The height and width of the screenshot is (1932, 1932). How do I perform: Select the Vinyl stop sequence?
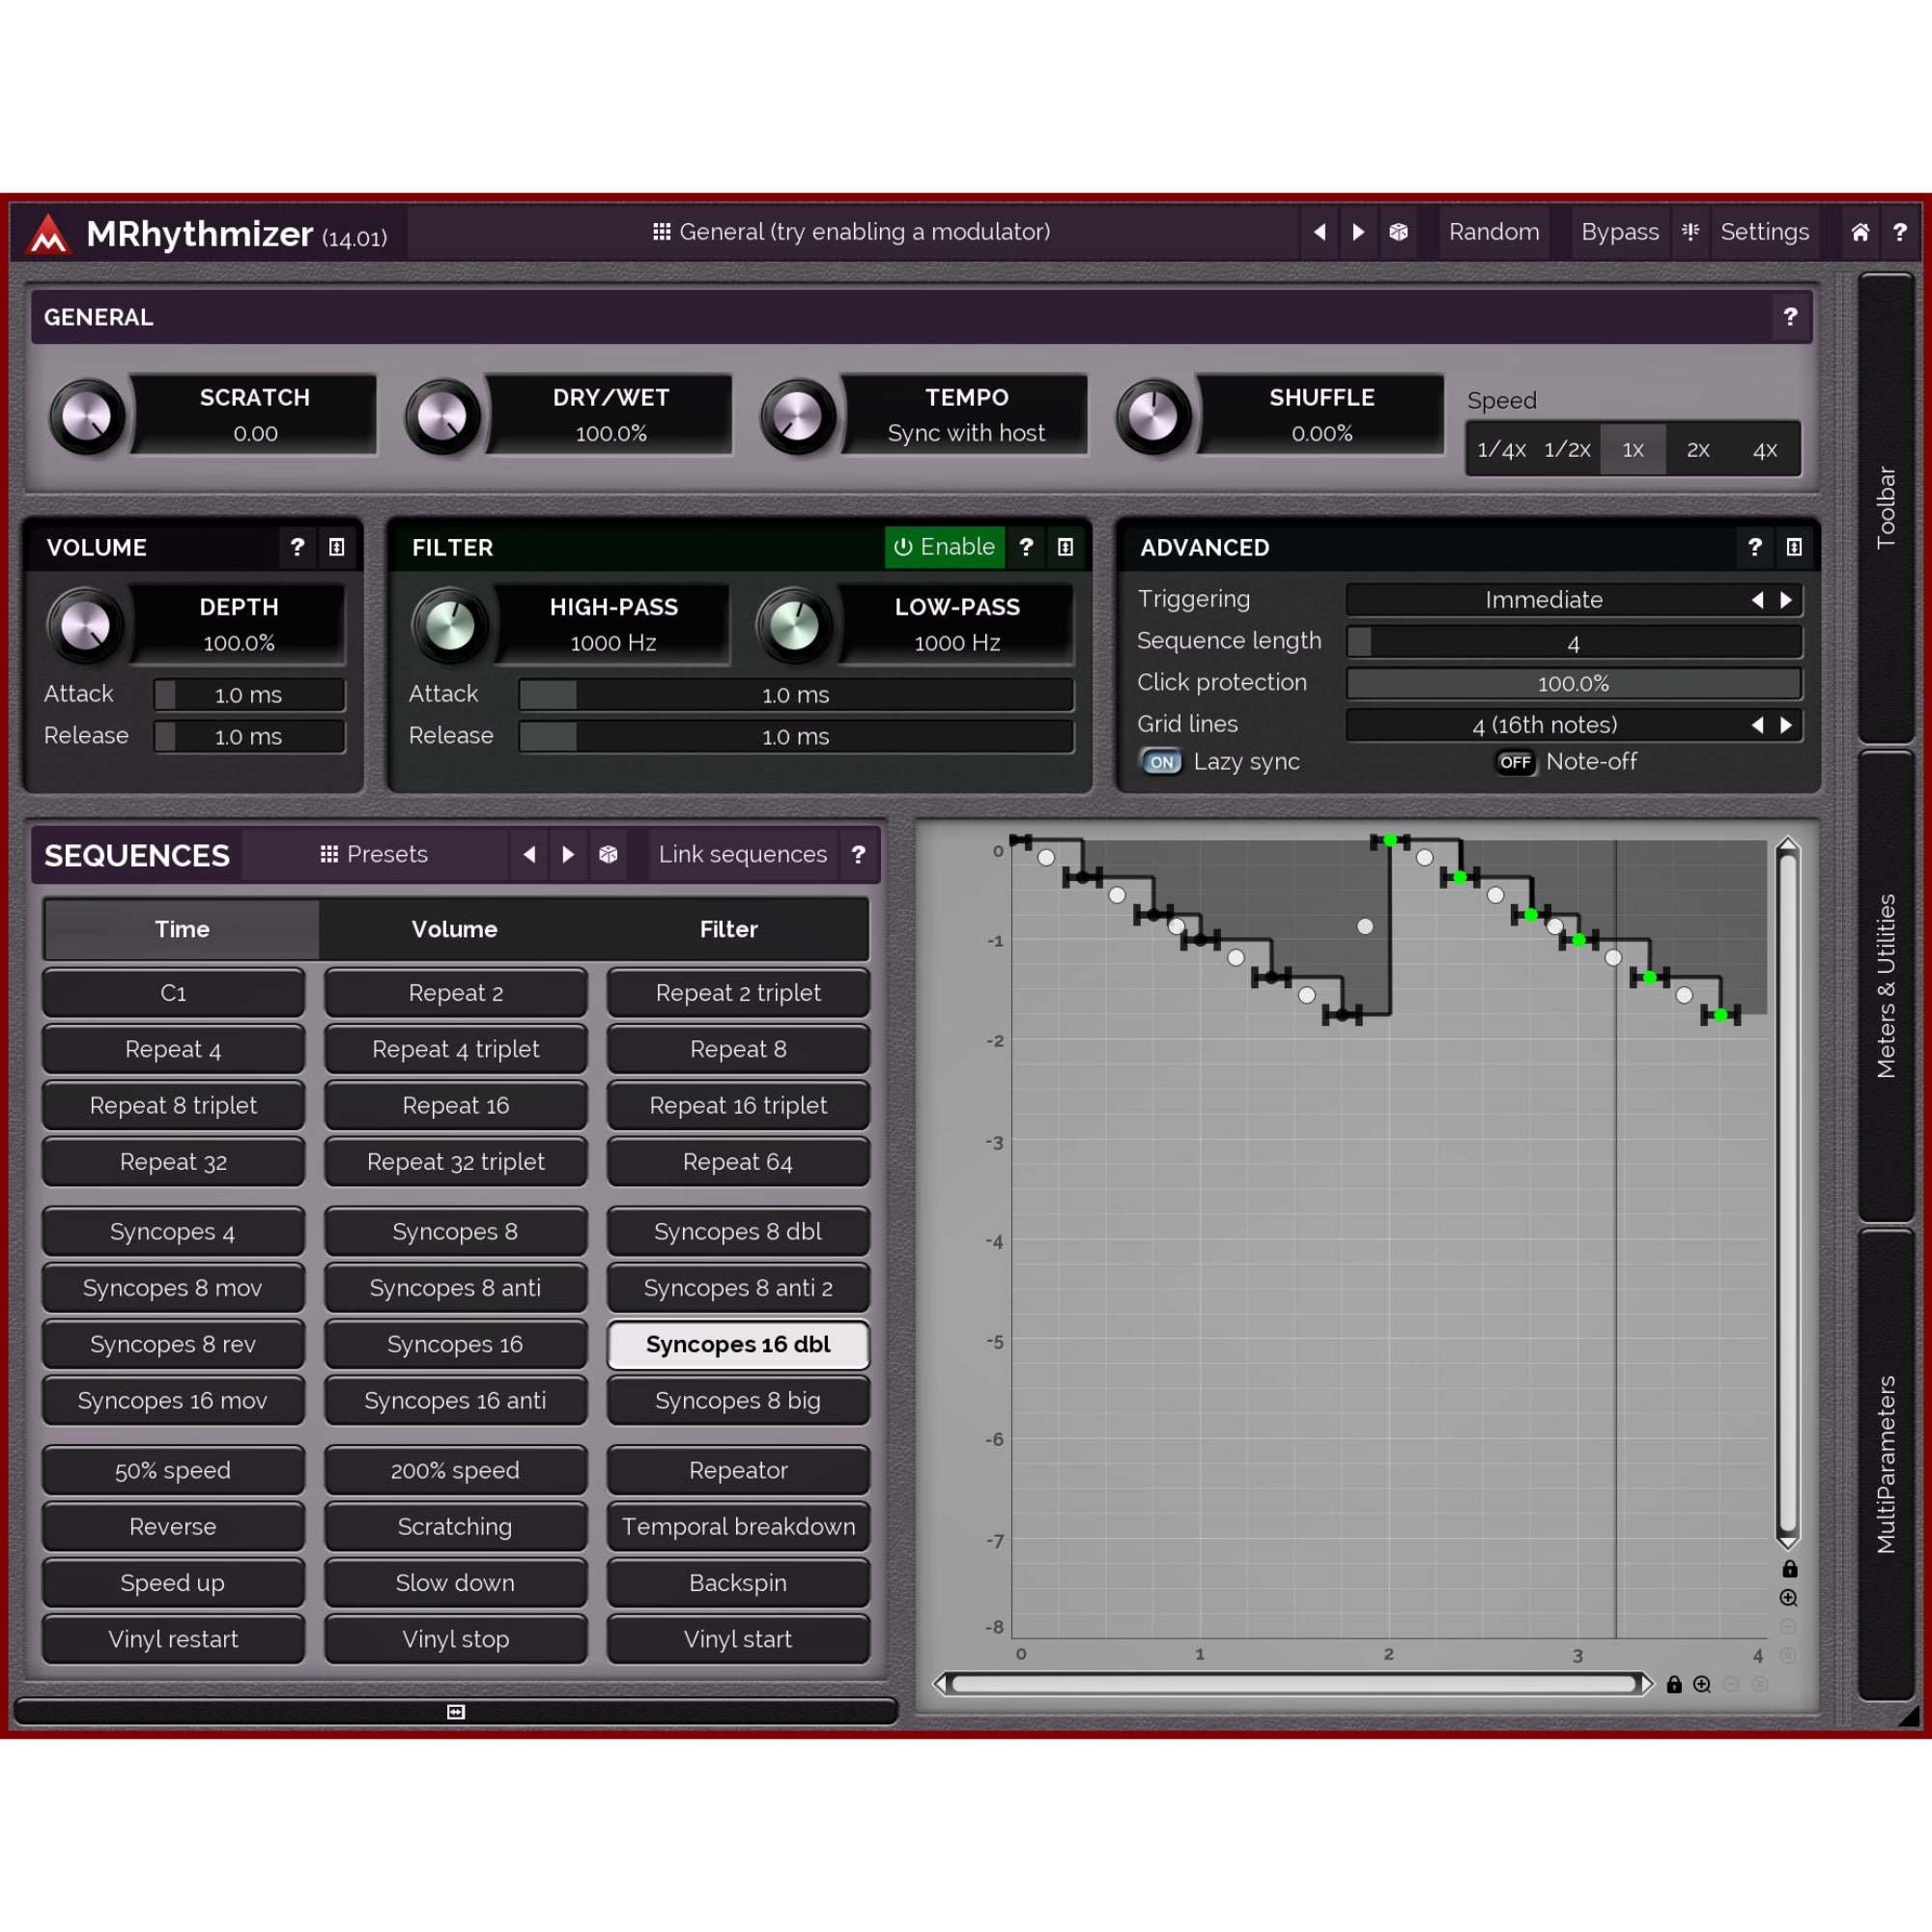tap(456, 1639)
